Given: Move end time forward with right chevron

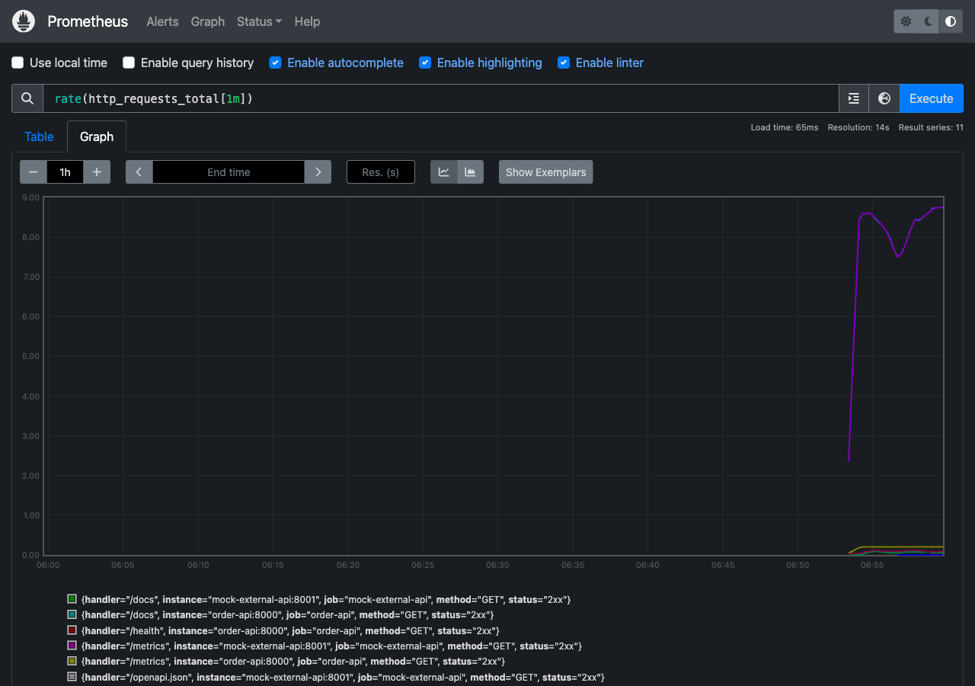Looking at the screenshot, I should [x=318, y=172].
